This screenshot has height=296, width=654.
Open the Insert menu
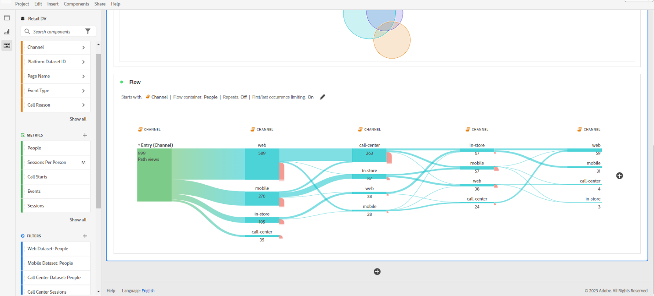pos(53,4)
